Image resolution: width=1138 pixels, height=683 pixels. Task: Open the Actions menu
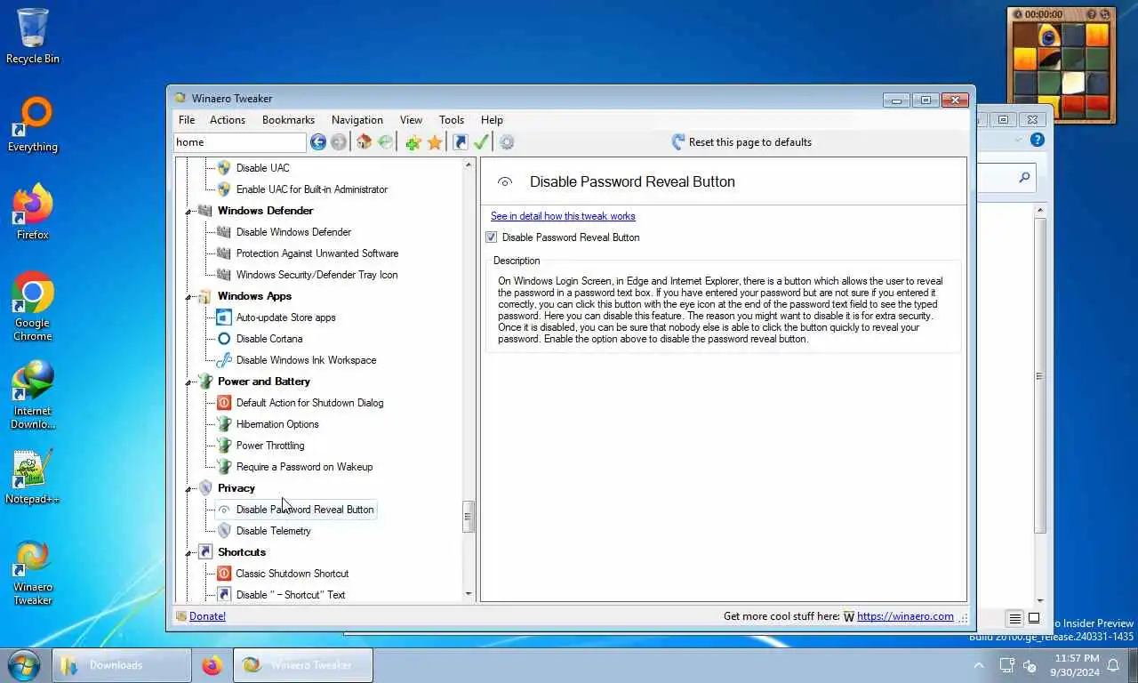[228, 120]
